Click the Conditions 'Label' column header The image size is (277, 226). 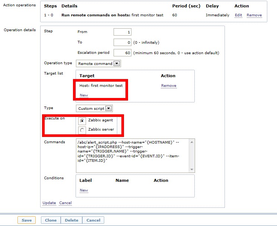(x=86, y=180)
